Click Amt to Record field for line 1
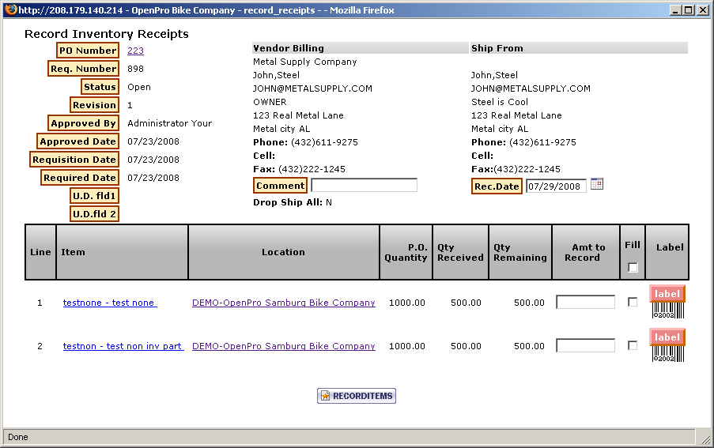714x448 pixels. (x=585, y=302)
